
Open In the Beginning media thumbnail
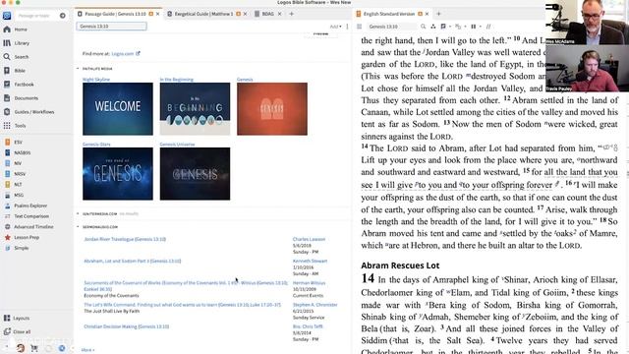(195, 109)
